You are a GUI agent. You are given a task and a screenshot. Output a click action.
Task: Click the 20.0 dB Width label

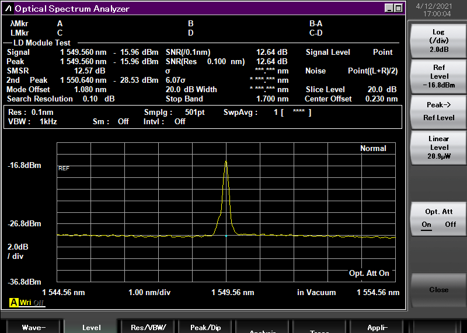[191, 90]
